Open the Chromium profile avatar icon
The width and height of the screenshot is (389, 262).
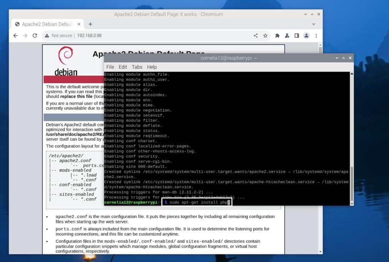307,35
